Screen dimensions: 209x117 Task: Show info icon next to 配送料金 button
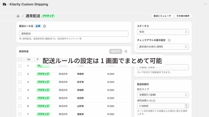126,51
